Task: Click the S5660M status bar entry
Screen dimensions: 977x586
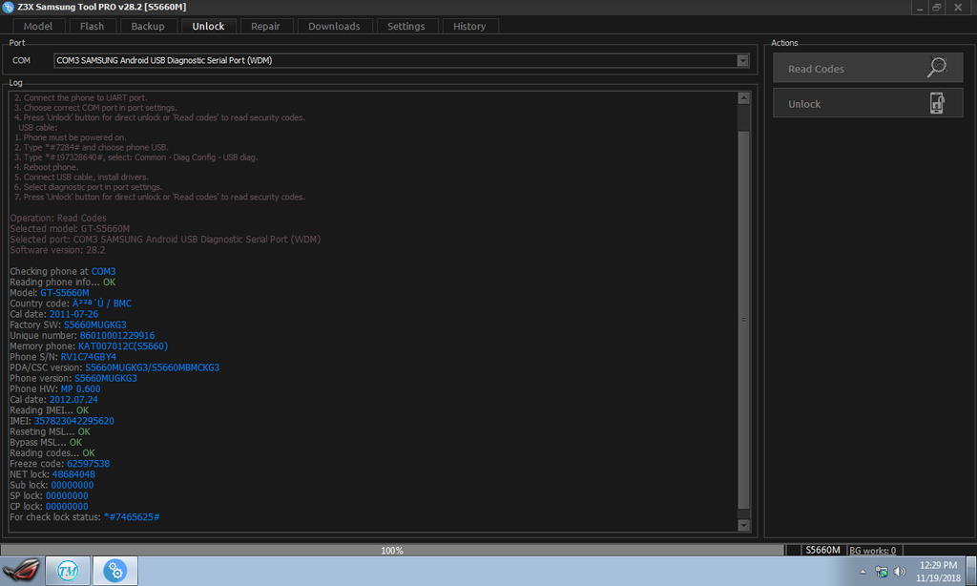Action: 822,550
